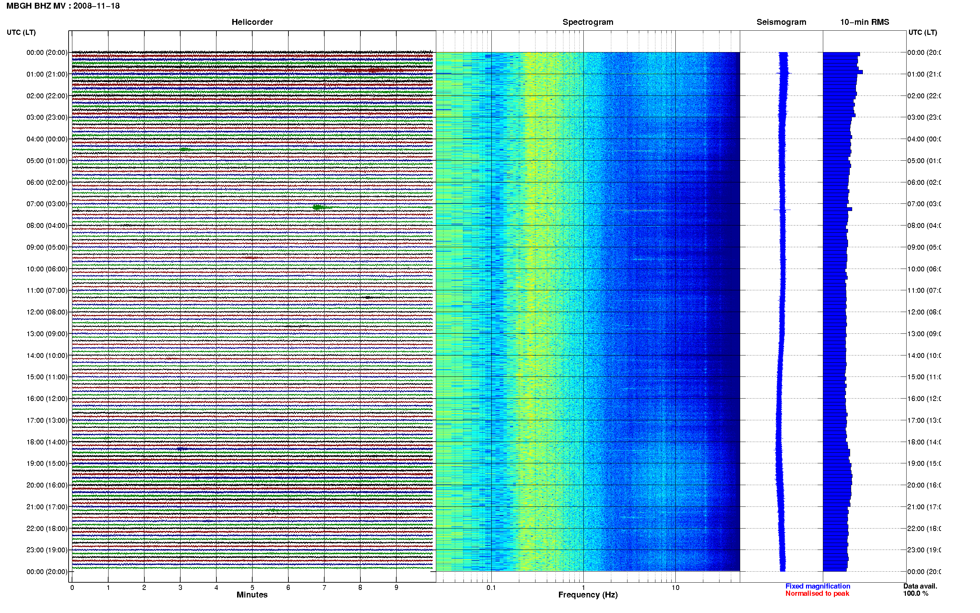This screenshot has width=980, height=613.
Task: Click the left '16:00 (12:00)' time label
Action: pos(47,399)
